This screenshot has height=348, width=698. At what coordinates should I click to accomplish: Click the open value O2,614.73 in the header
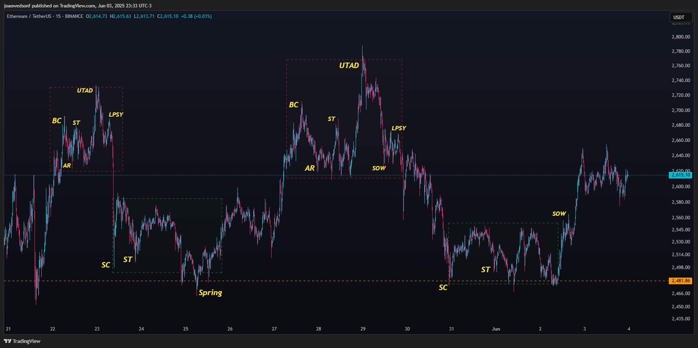coord(96,16)
